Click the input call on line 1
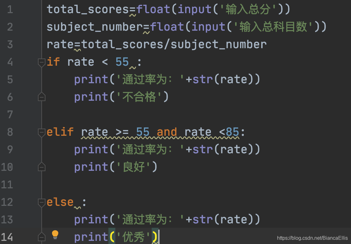This screenshot has height=244, width=351. (195, 10)
